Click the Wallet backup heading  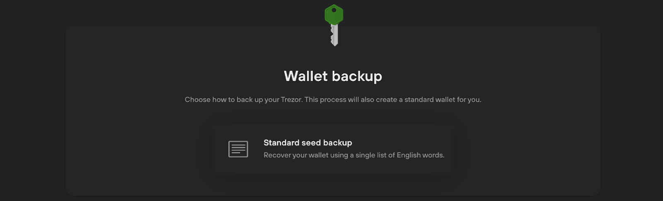(x=333, y=76)
